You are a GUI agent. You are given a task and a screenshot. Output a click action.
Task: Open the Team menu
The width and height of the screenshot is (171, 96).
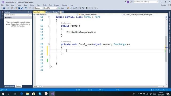pos(38,5)
